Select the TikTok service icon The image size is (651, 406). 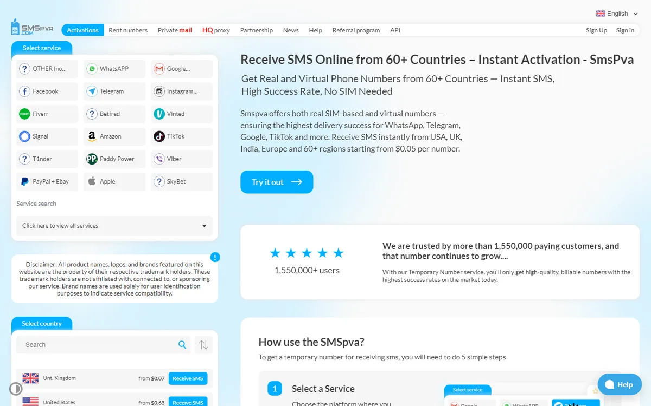pos(159,136)
